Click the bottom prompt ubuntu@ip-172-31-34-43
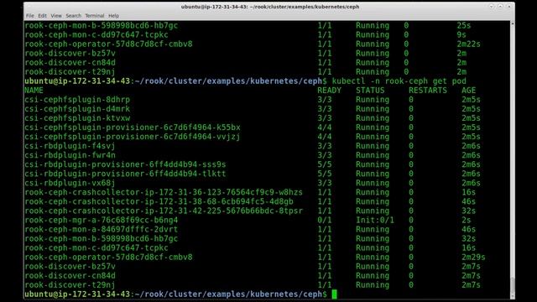Viewport: 537px width, 302px height. pos(77,294)
